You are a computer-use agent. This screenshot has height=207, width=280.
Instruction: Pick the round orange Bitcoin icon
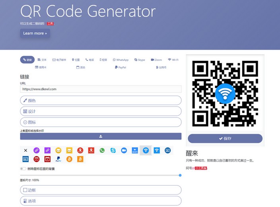coord(69,159)
